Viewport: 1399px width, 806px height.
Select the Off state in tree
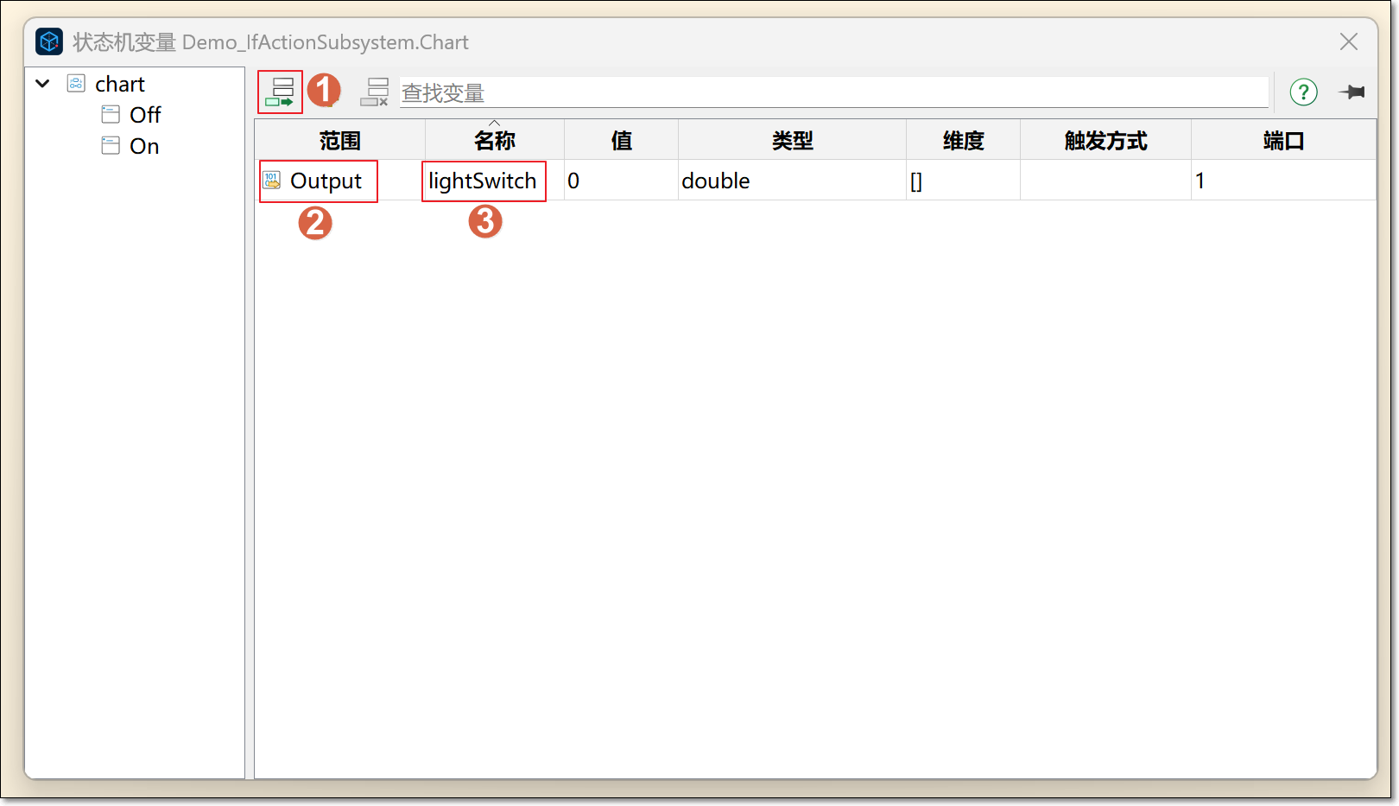145,115
